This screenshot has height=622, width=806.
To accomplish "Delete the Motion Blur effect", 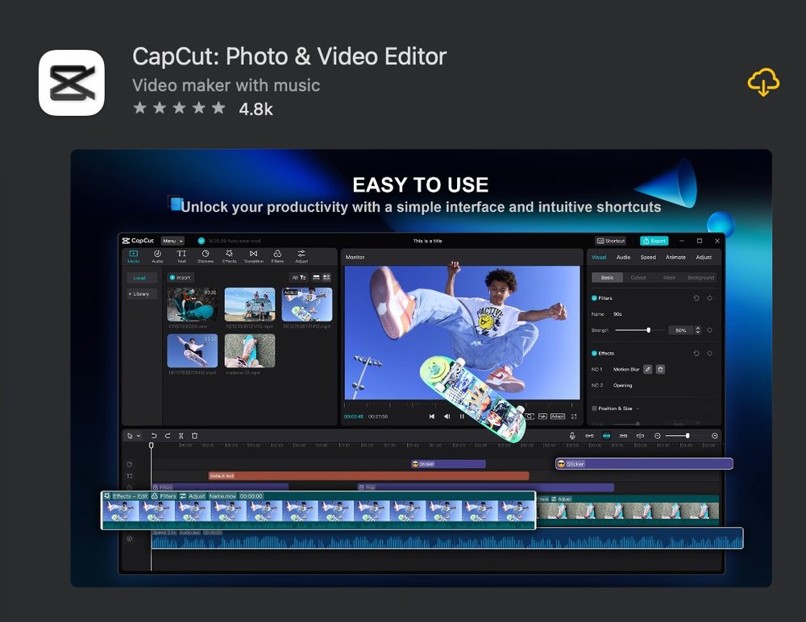I will (x=661, y=369).
